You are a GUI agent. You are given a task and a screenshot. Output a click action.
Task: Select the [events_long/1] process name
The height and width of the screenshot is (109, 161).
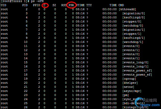click(x=135, y=67)
